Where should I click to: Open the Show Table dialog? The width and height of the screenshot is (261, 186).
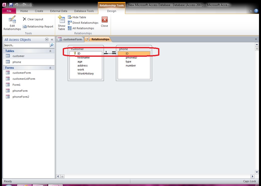point(61,23)
